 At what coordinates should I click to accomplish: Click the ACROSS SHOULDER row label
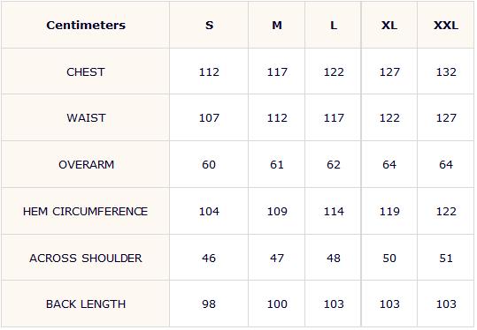pyautogui.click(x=86, y=258)
